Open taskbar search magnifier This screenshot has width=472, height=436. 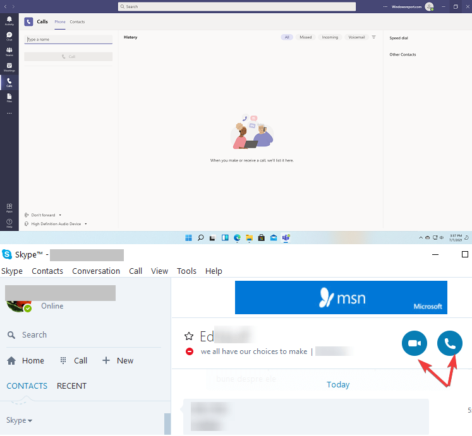coord(200,238)
